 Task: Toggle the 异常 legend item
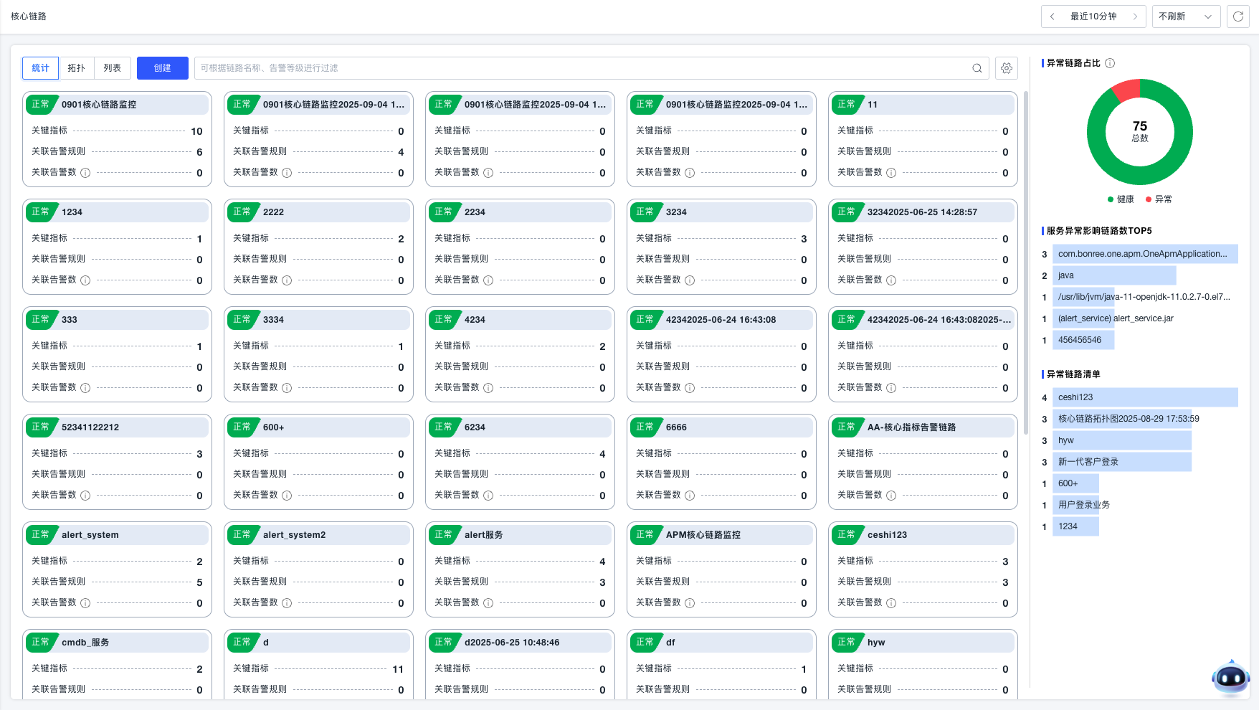(1159, 199)
